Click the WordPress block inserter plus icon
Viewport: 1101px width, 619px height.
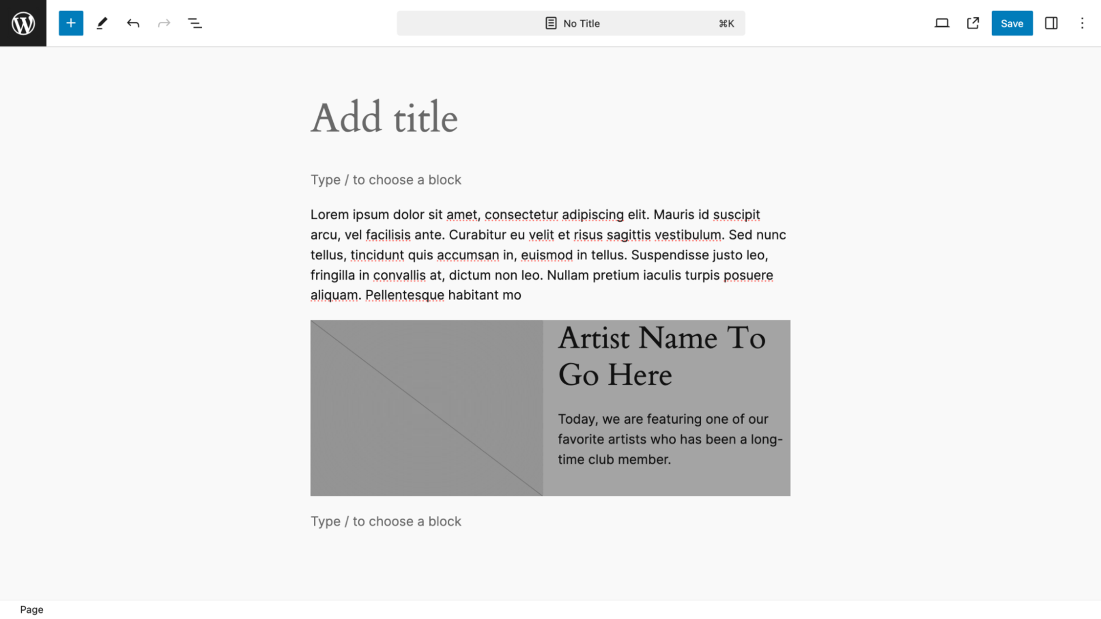(71, 23)
